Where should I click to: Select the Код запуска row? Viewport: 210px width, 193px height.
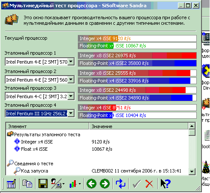click(x=97, y=171)
